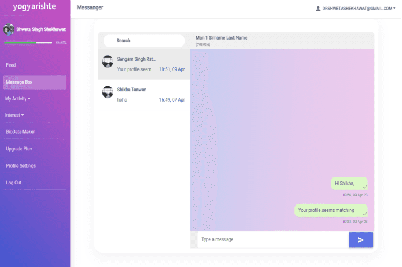402x267 pixels.
Task: Open BioData Maker page
Action: tap(21, 132)
